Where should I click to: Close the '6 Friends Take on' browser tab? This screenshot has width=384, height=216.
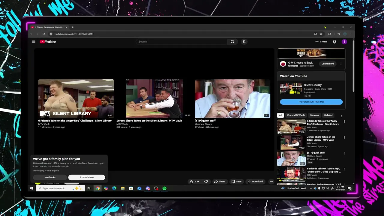[66, 27]
